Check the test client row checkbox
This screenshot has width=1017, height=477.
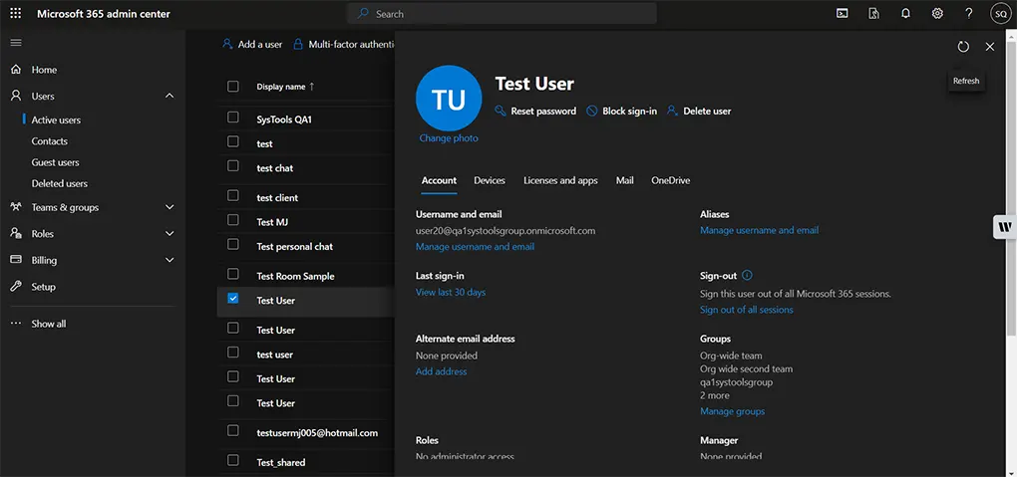[233, 196]
